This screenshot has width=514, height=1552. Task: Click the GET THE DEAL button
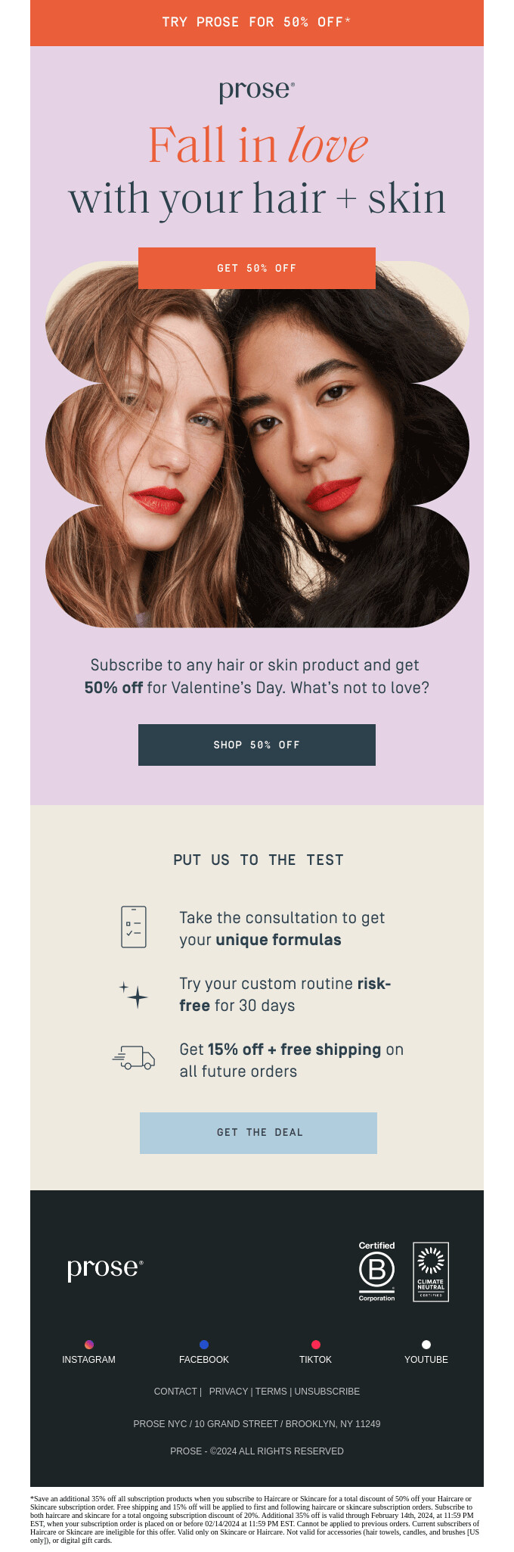(256, 1132)
